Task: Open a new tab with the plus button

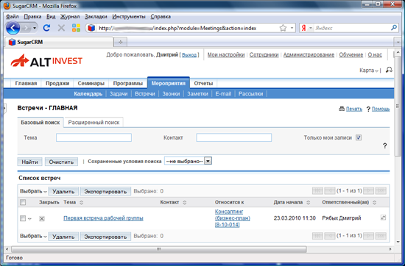Action: coord(120,42)
